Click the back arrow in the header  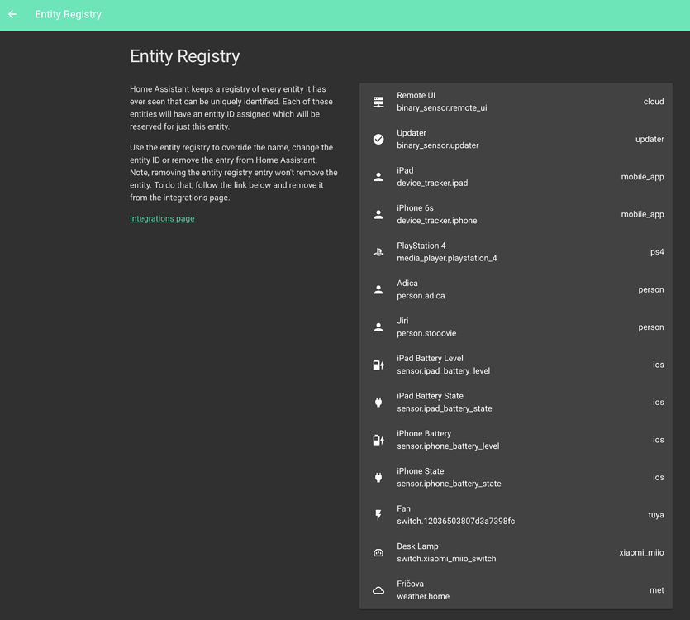(12, 14)
